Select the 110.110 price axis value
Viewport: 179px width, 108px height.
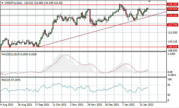pyautogui.click(x=173, y=42)
